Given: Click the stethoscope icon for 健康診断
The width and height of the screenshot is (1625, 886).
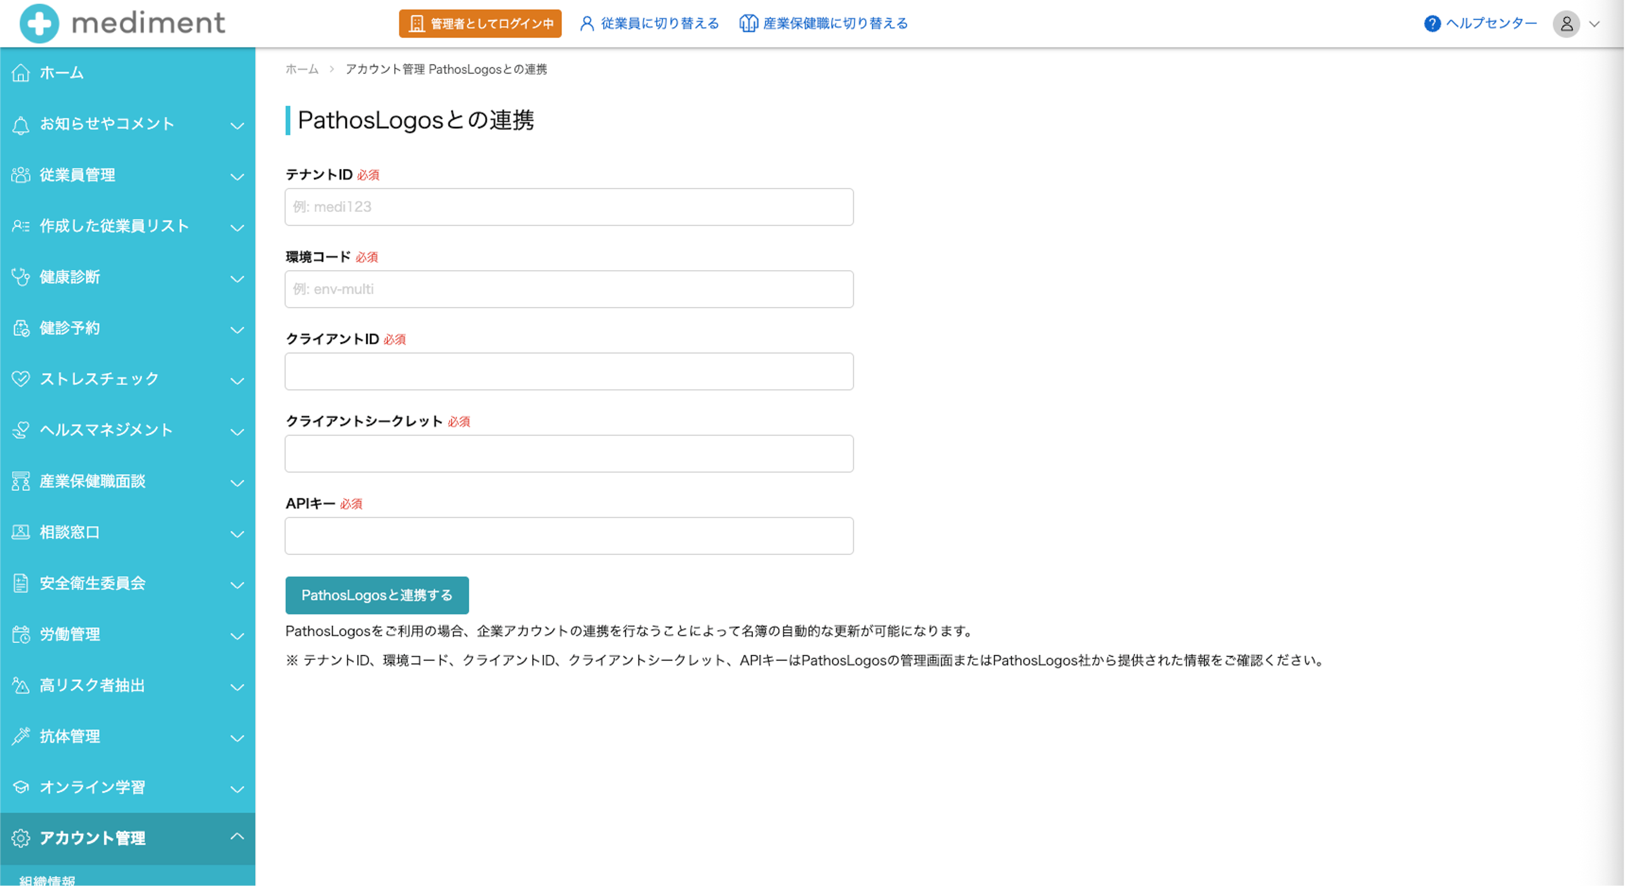Looking at the screenshot, I should [21, 277].
